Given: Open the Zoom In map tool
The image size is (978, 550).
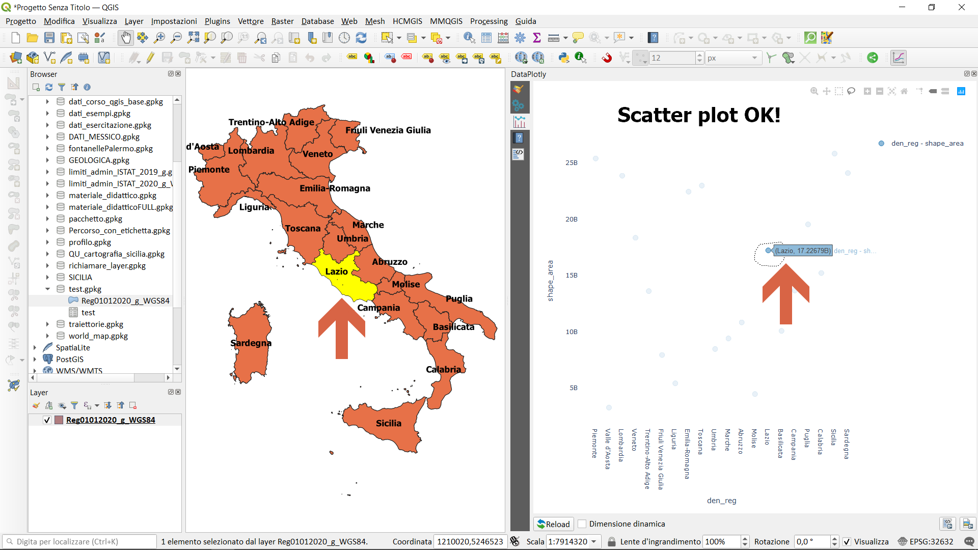Looking at the screenshot, I should click(159, 38).
